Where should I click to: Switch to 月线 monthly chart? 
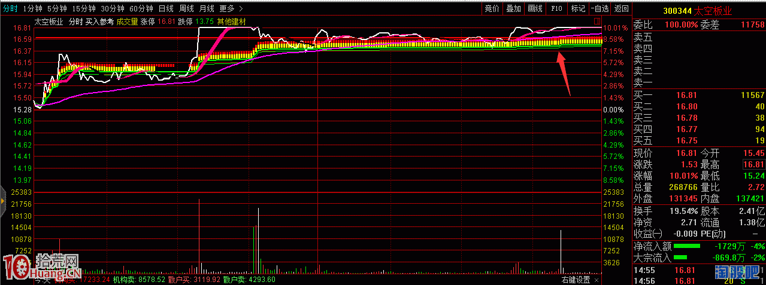tap(207, 8)
